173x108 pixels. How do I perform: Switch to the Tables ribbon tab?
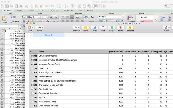[x=31, y=10]
